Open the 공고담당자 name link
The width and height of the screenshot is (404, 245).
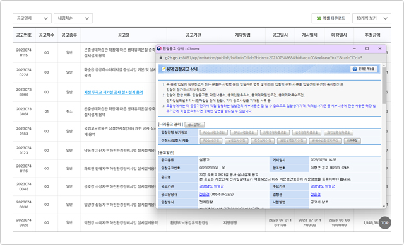click(204, 195)
